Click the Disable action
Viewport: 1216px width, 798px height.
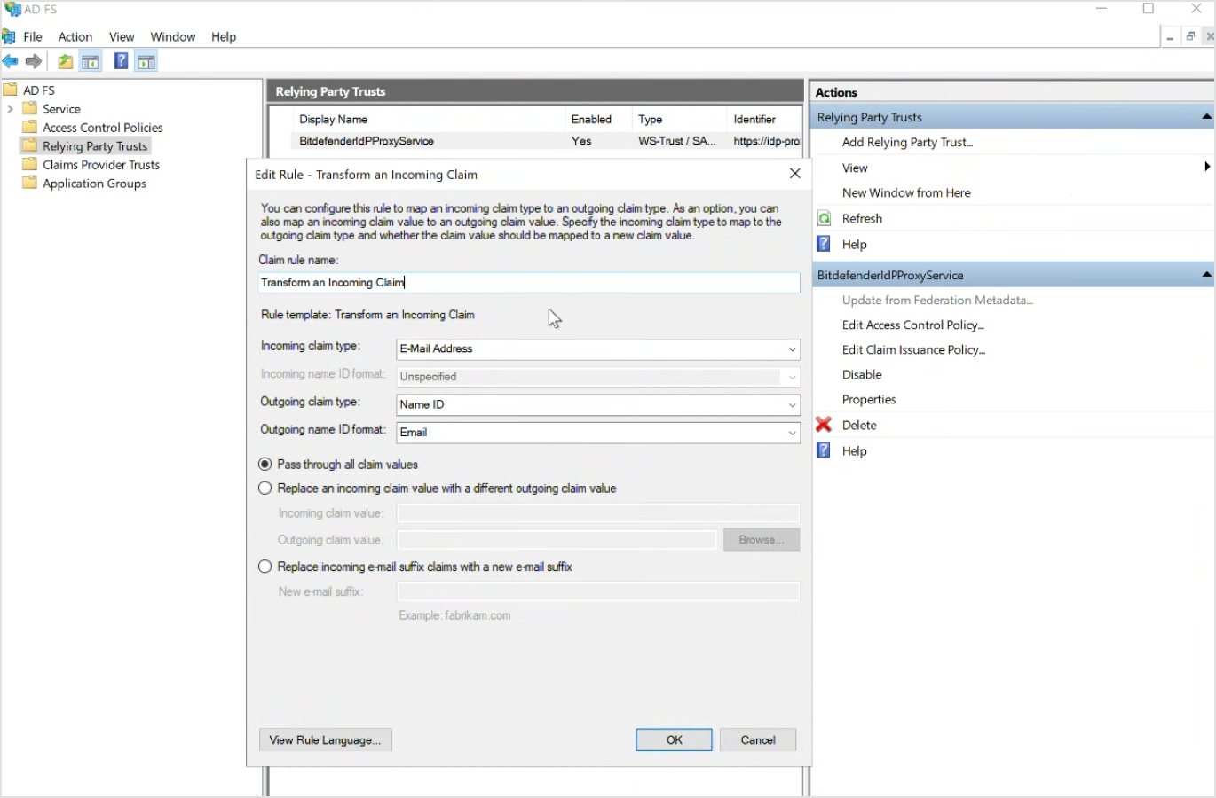click(x=862, y=374)
